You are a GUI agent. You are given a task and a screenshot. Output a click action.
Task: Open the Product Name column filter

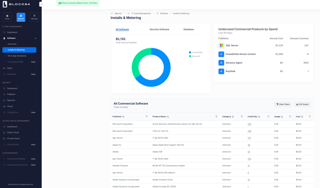[x=216, y=116]
